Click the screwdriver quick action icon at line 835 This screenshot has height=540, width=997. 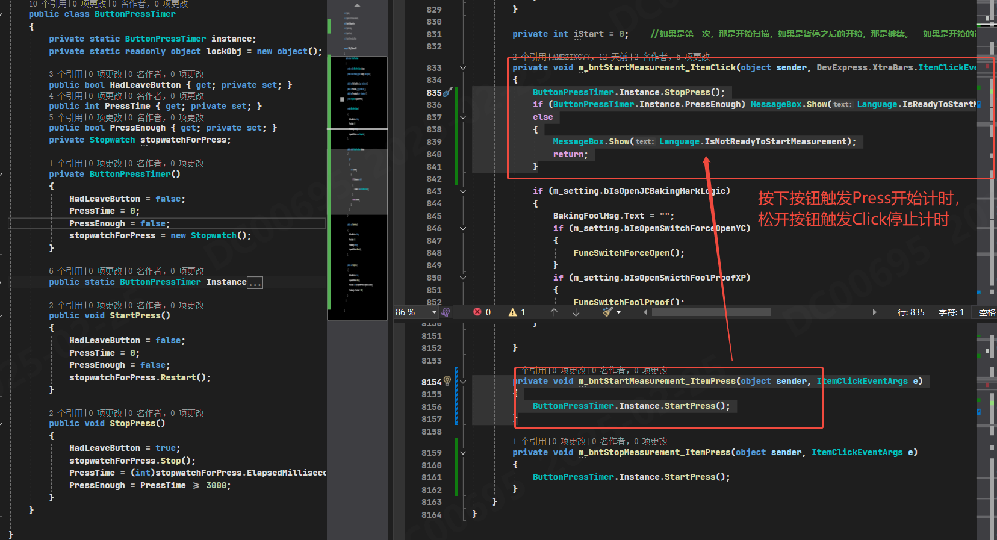coord(447,93)
